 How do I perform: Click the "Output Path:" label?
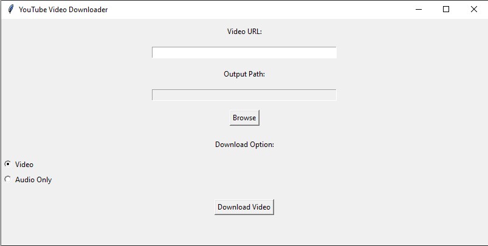tap(244, 74)
